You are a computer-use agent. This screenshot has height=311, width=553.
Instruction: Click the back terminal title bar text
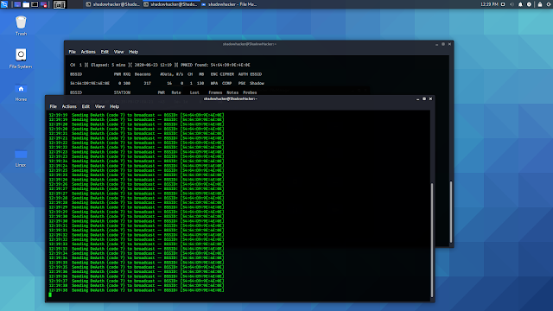pyautogui.click(x=250, y=44)
